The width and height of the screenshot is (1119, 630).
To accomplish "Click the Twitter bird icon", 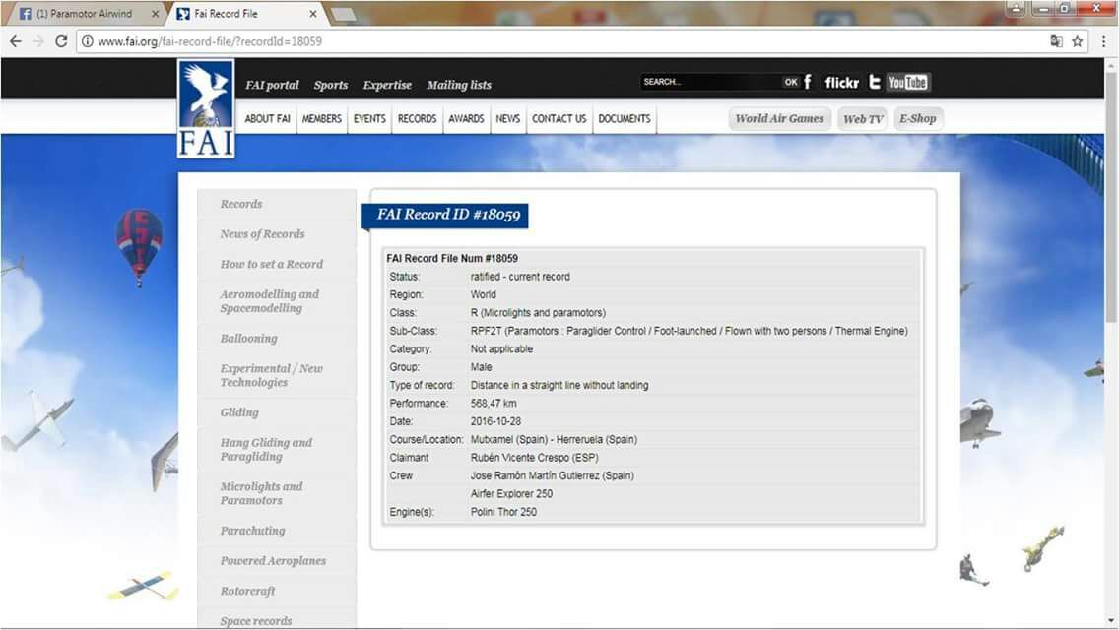I will [874, 82].
